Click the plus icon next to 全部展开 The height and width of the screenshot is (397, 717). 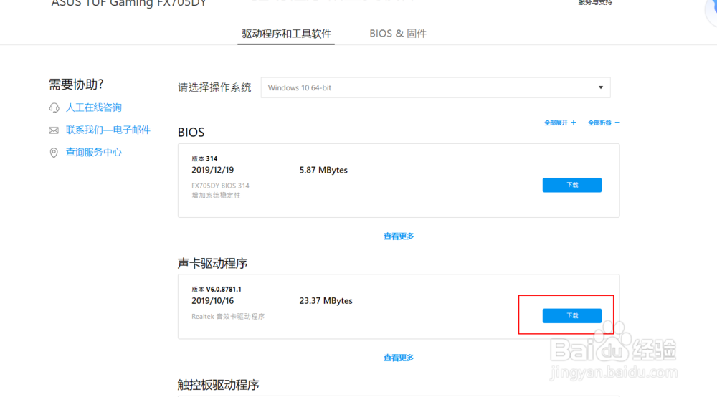click(574, 123)
